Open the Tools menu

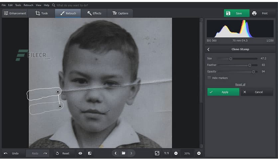(x=18, y=5)
